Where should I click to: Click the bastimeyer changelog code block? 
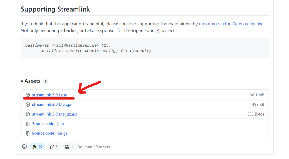point(144,48)
